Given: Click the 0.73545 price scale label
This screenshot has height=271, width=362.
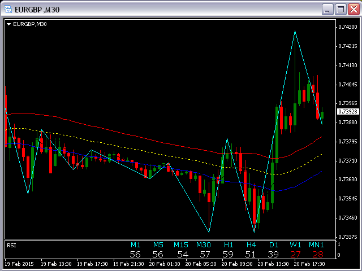Looking at the screenshot, I should click(348, 198).
